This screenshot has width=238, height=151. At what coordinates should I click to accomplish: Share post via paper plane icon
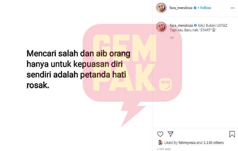point(170,134)
